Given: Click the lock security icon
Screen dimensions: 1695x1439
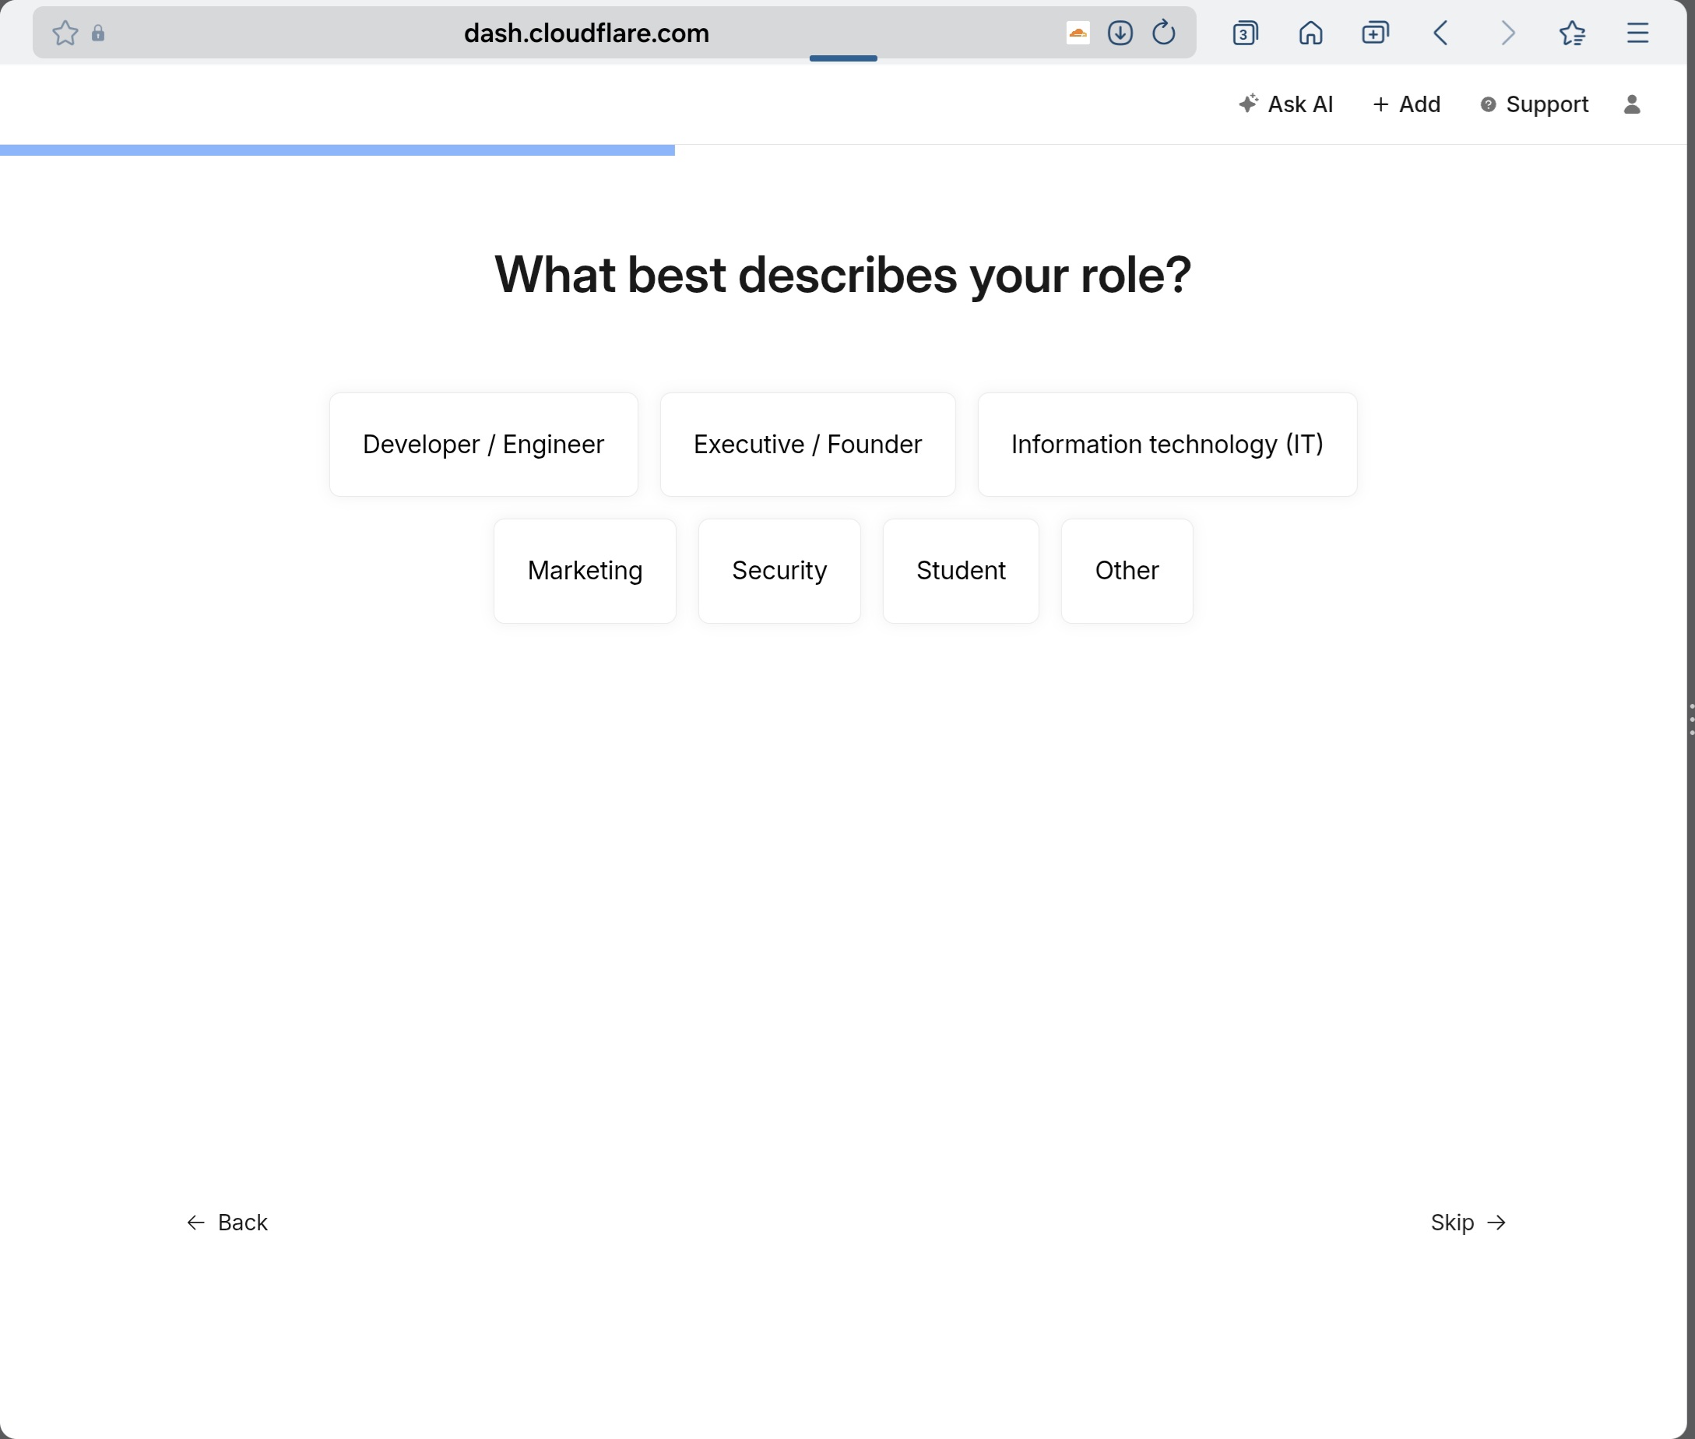Looking at the screenshot, I should click(98, 33).
